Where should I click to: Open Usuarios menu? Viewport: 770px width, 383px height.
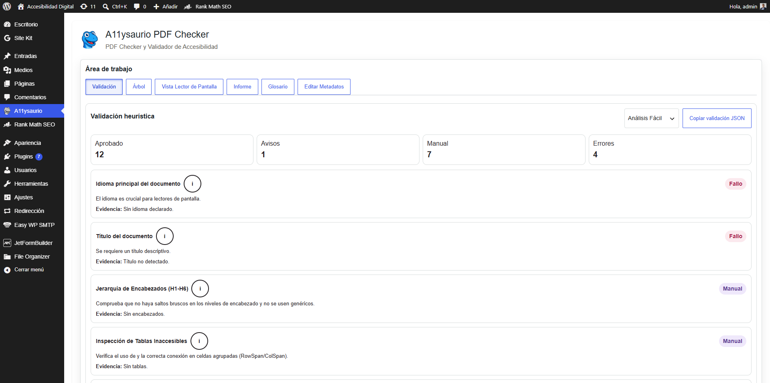32,170
